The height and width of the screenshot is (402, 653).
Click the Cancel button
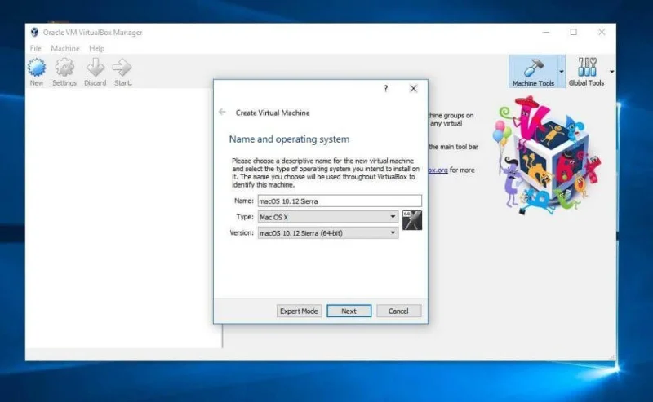tap(398, 311)
